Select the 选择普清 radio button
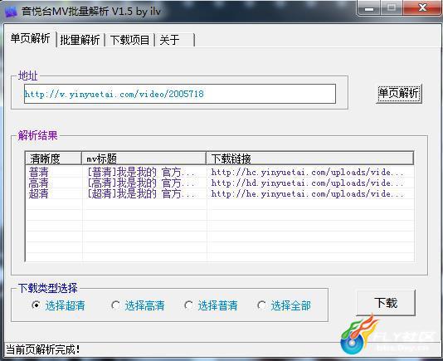 tap(211, 305)
